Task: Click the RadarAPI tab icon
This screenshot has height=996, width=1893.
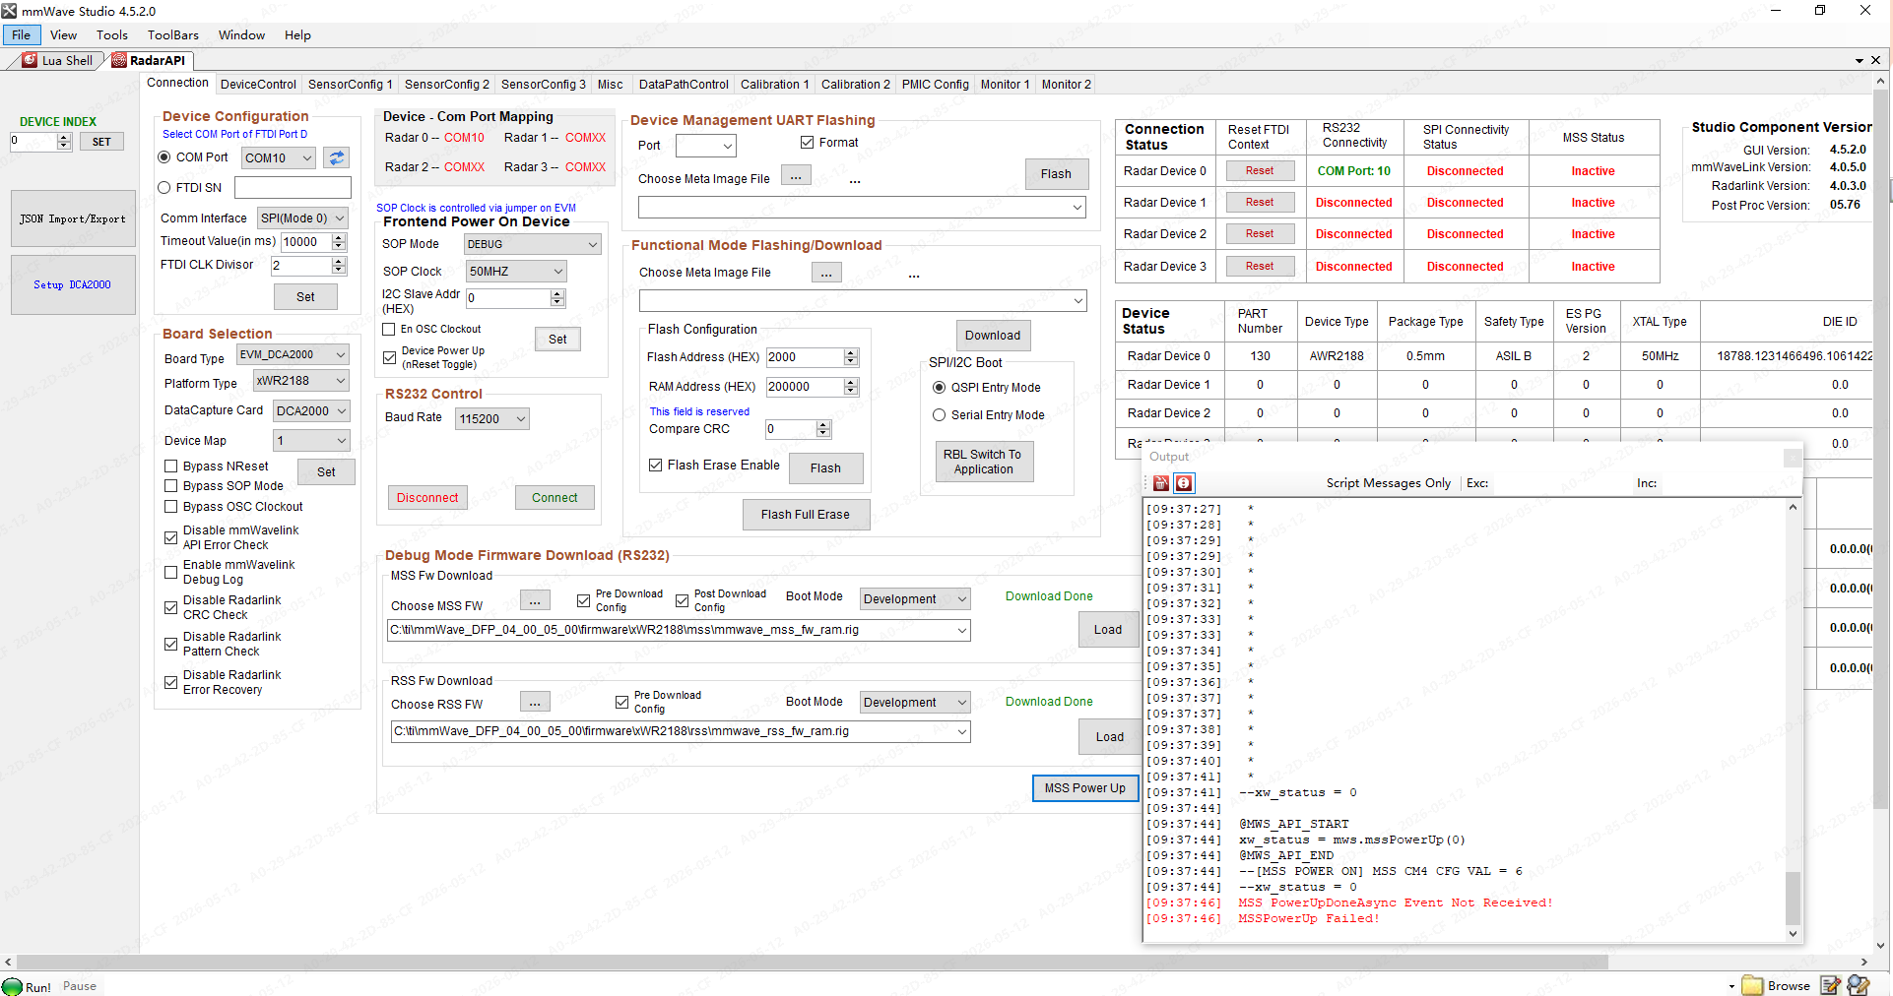Action: [x=119, y=60]
